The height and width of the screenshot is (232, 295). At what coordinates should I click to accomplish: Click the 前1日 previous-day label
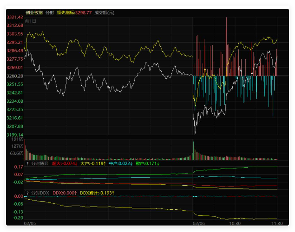31,21
